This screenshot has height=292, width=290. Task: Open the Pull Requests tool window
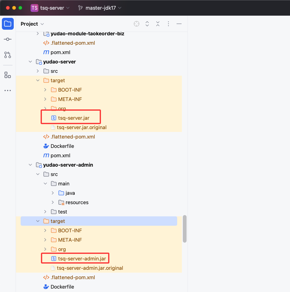tap(7, 55)
